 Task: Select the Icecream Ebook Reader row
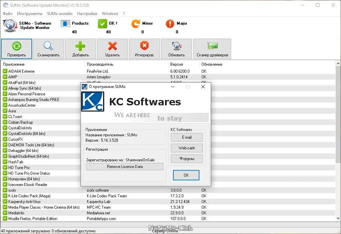coord(41,185)
